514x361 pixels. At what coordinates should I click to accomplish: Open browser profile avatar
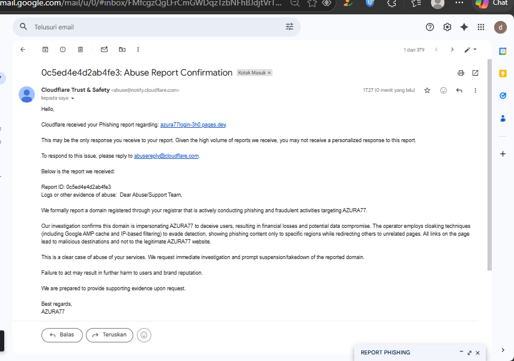click(x=437, y=3)
